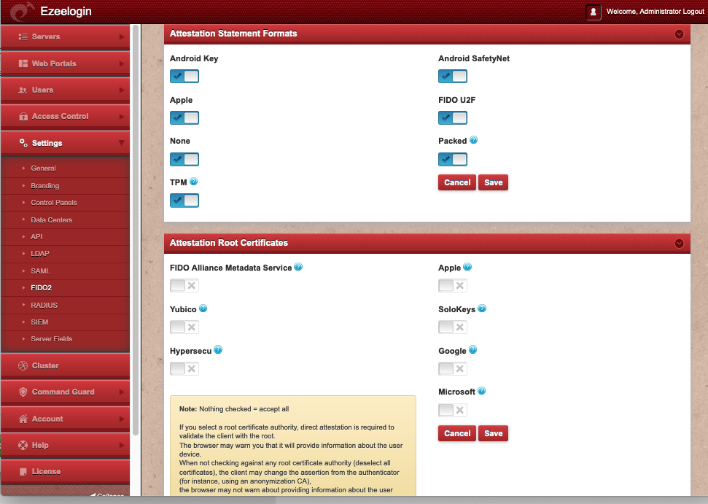The image size is (708, 504).
Task: Expand the Access Control menu arrow
Action: [x=122, y=116]
